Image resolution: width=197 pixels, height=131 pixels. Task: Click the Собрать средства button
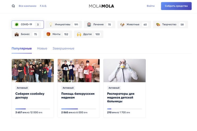pos(176,6)
